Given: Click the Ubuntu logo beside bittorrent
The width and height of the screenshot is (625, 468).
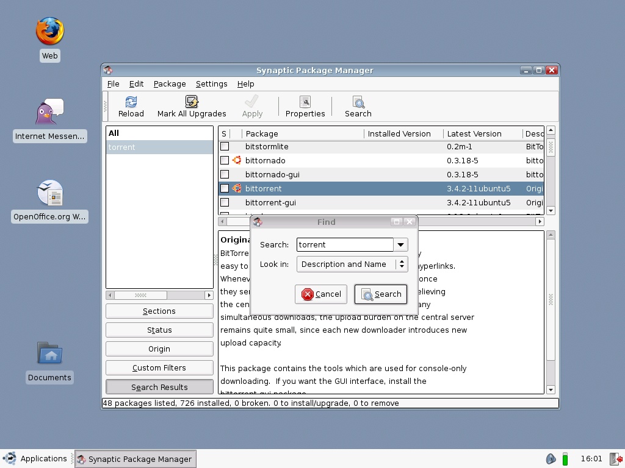Looking at the screenshot, I should coord(237,188).
